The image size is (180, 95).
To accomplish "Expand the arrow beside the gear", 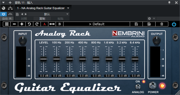I will pos(154,18).
